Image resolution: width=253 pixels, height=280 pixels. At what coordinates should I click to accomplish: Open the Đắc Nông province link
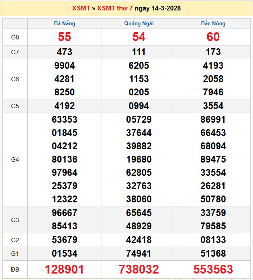pos(213,23)
